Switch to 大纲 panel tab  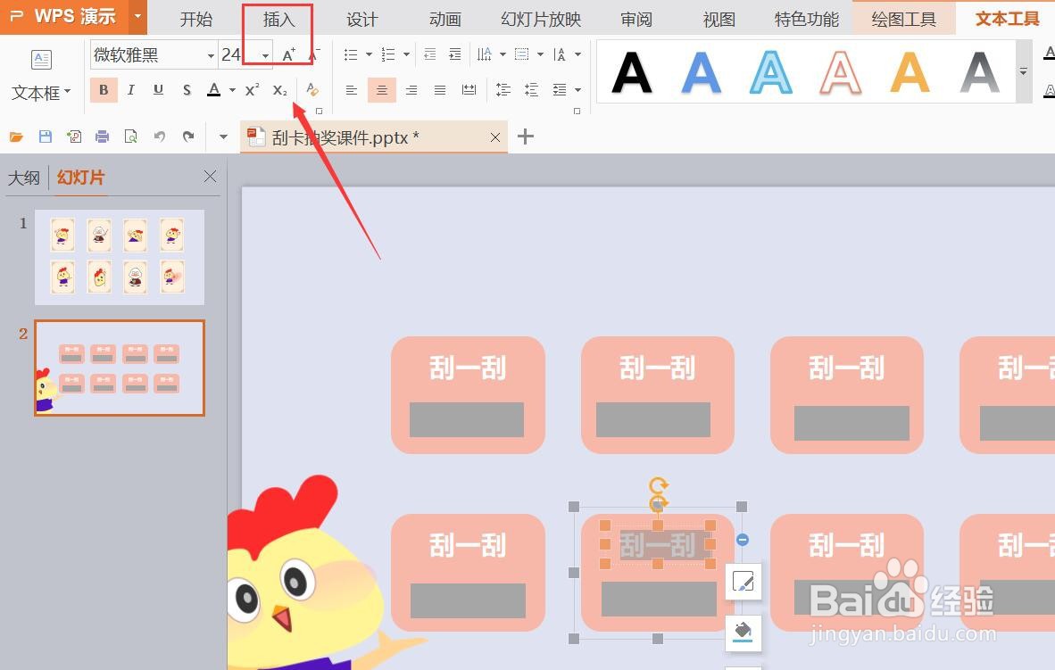[x=23, y=178]
